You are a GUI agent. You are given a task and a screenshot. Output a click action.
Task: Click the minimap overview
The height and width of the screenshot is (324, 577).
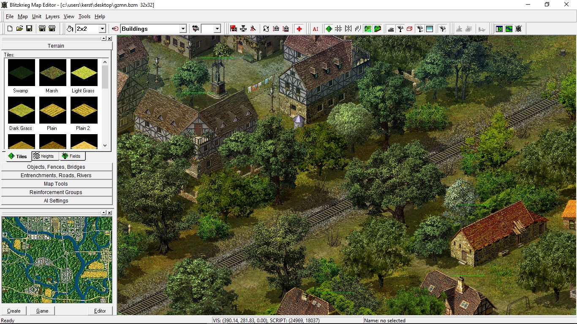coord(57,260)
